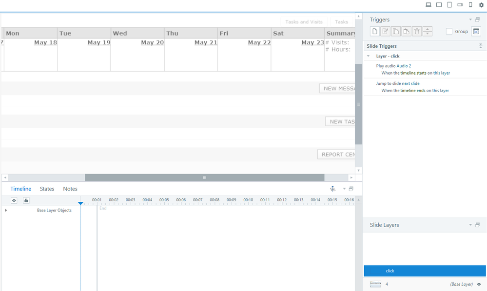Open the Timeline tab
Screen dimensions: 487x291
[x=21, y=189]
